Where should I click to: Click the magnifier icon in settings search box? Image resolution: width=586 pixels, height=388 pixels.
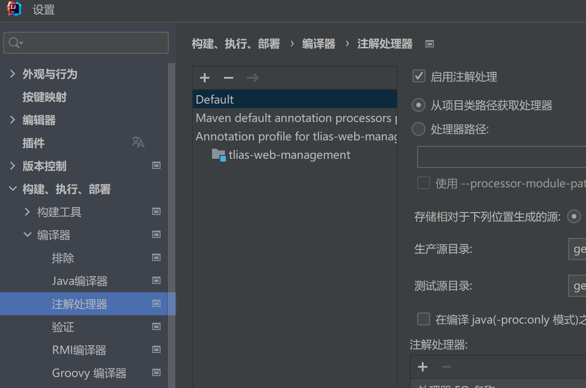tap(13, 42)
